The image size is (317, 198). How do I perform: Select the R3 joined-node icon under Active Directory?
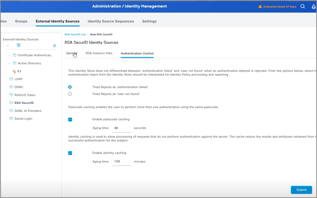coord(14,71)
